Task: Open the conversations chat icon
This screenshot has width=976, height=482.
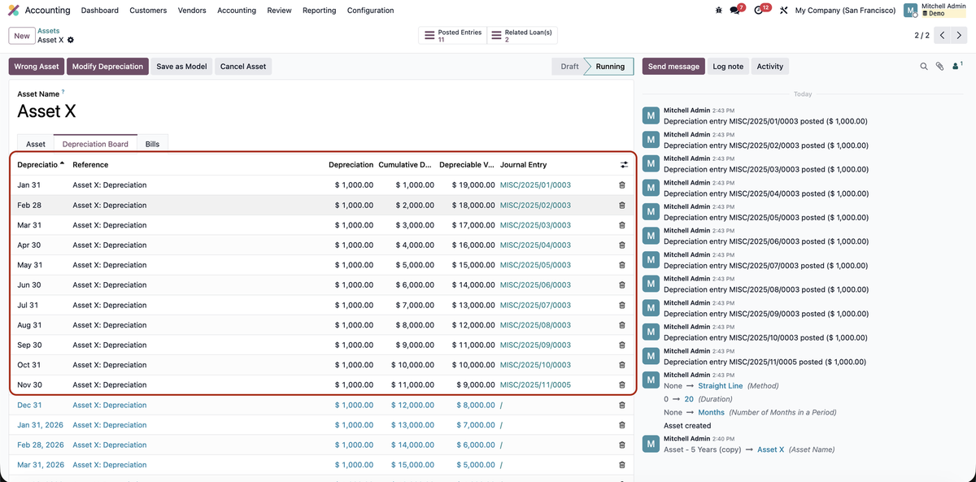Action: tap(736, 11)
